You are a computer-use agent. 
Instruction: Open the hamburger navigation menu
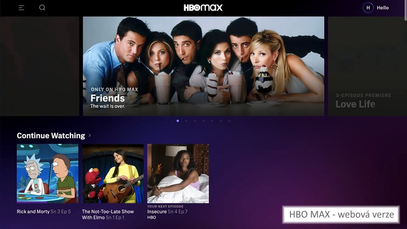pos(21,8)
